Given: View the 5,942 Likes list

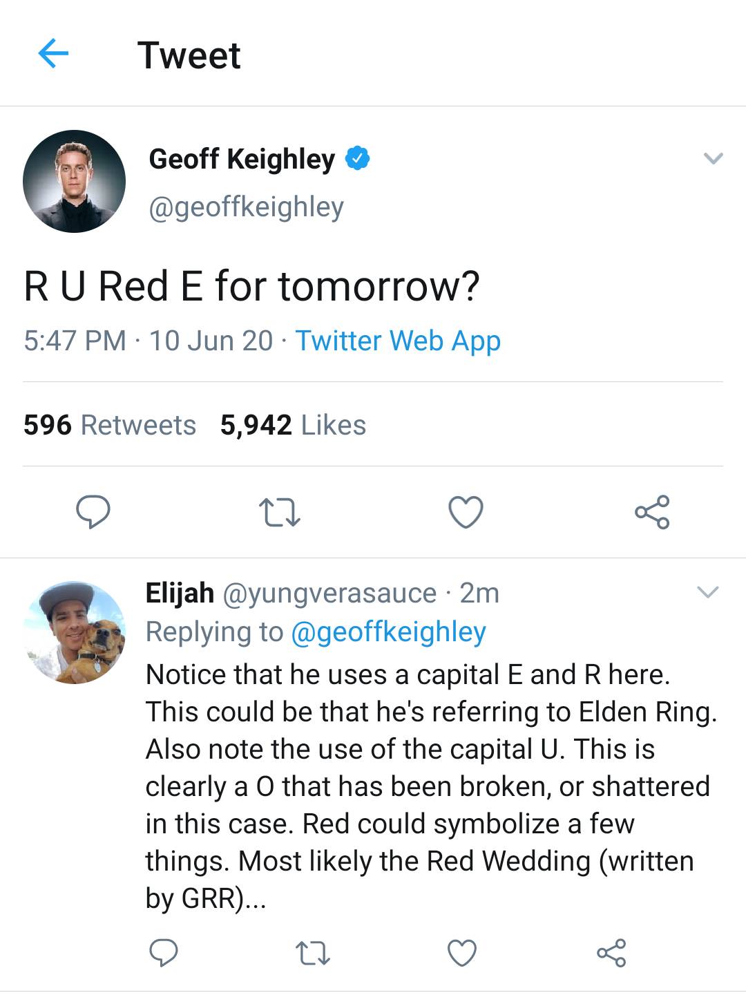Looking at the screenshot, I should click(x=293, y=425).
